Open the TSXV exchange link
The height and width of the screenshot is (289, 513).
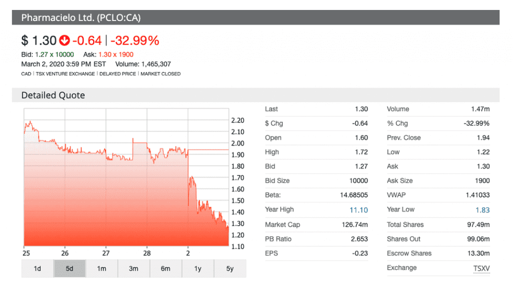[481, 268]
